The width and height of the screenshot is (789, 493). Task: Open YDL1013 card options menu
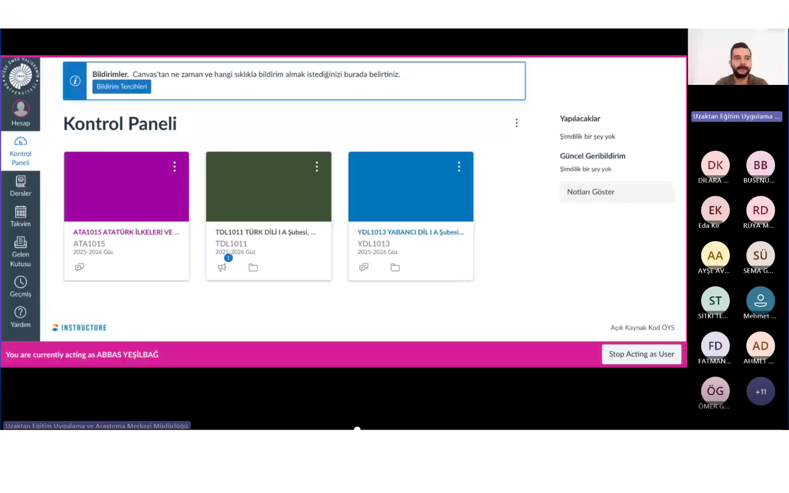click(x=459, y=167)
